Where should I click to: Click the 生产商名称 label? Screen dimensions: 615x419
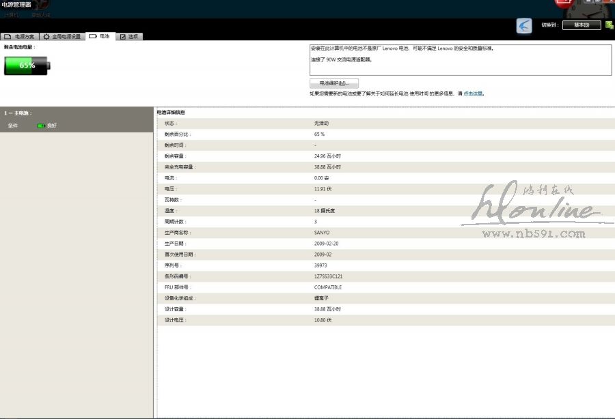(x=178, y=233)
